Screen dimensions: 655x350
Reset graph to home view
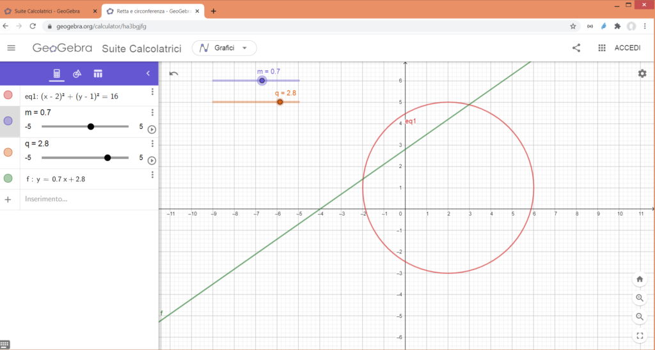639,279
